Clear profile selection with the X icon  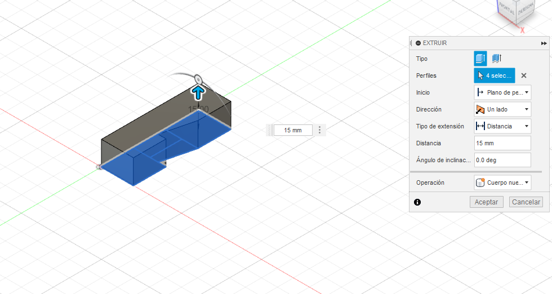click(x=523, y=75)
